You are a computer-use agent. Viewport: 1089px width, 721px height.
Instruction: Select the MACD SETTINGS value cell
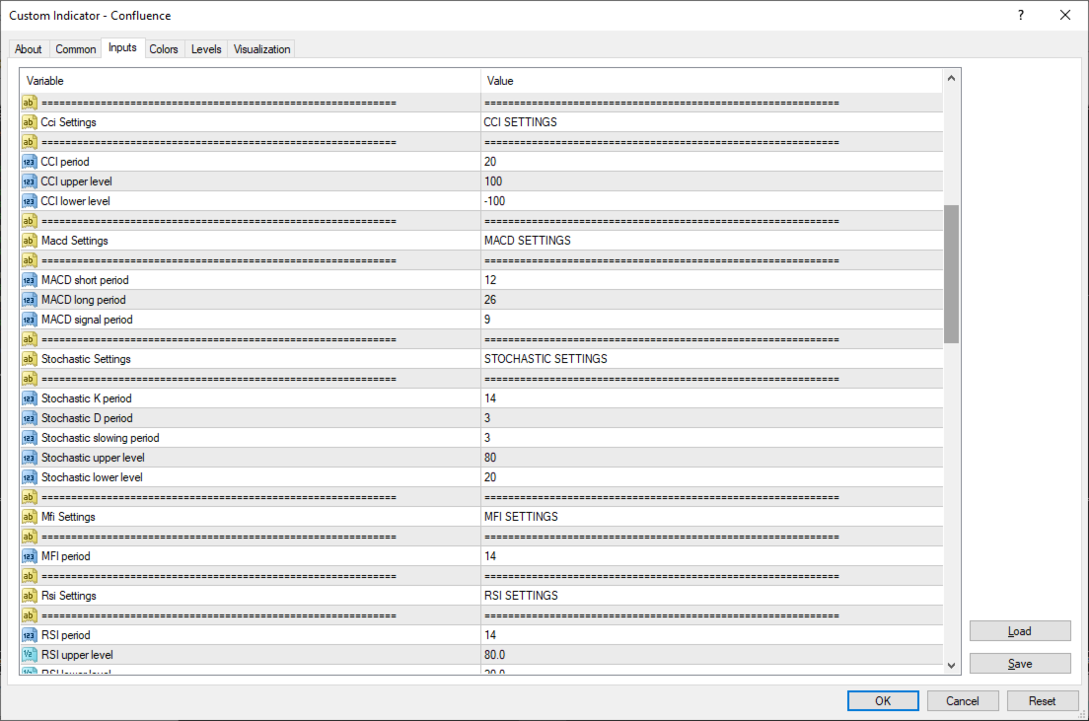[712, 241]
